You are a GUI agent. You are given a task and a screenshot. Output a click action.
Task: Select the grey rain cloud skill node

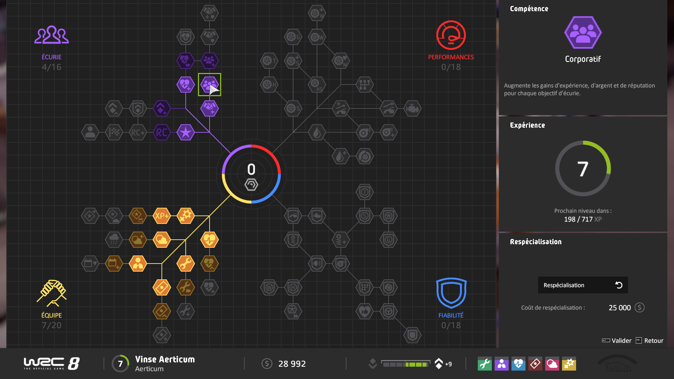point(114,240)
